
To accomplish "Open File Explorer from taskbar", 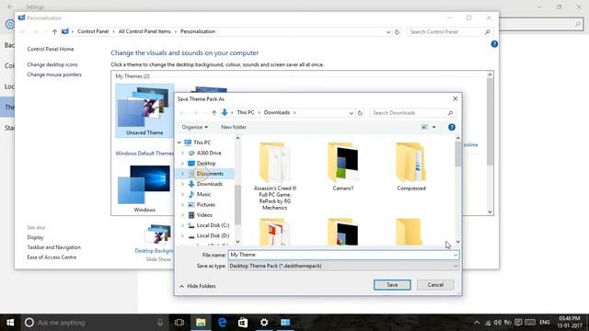I will [201, 323].
